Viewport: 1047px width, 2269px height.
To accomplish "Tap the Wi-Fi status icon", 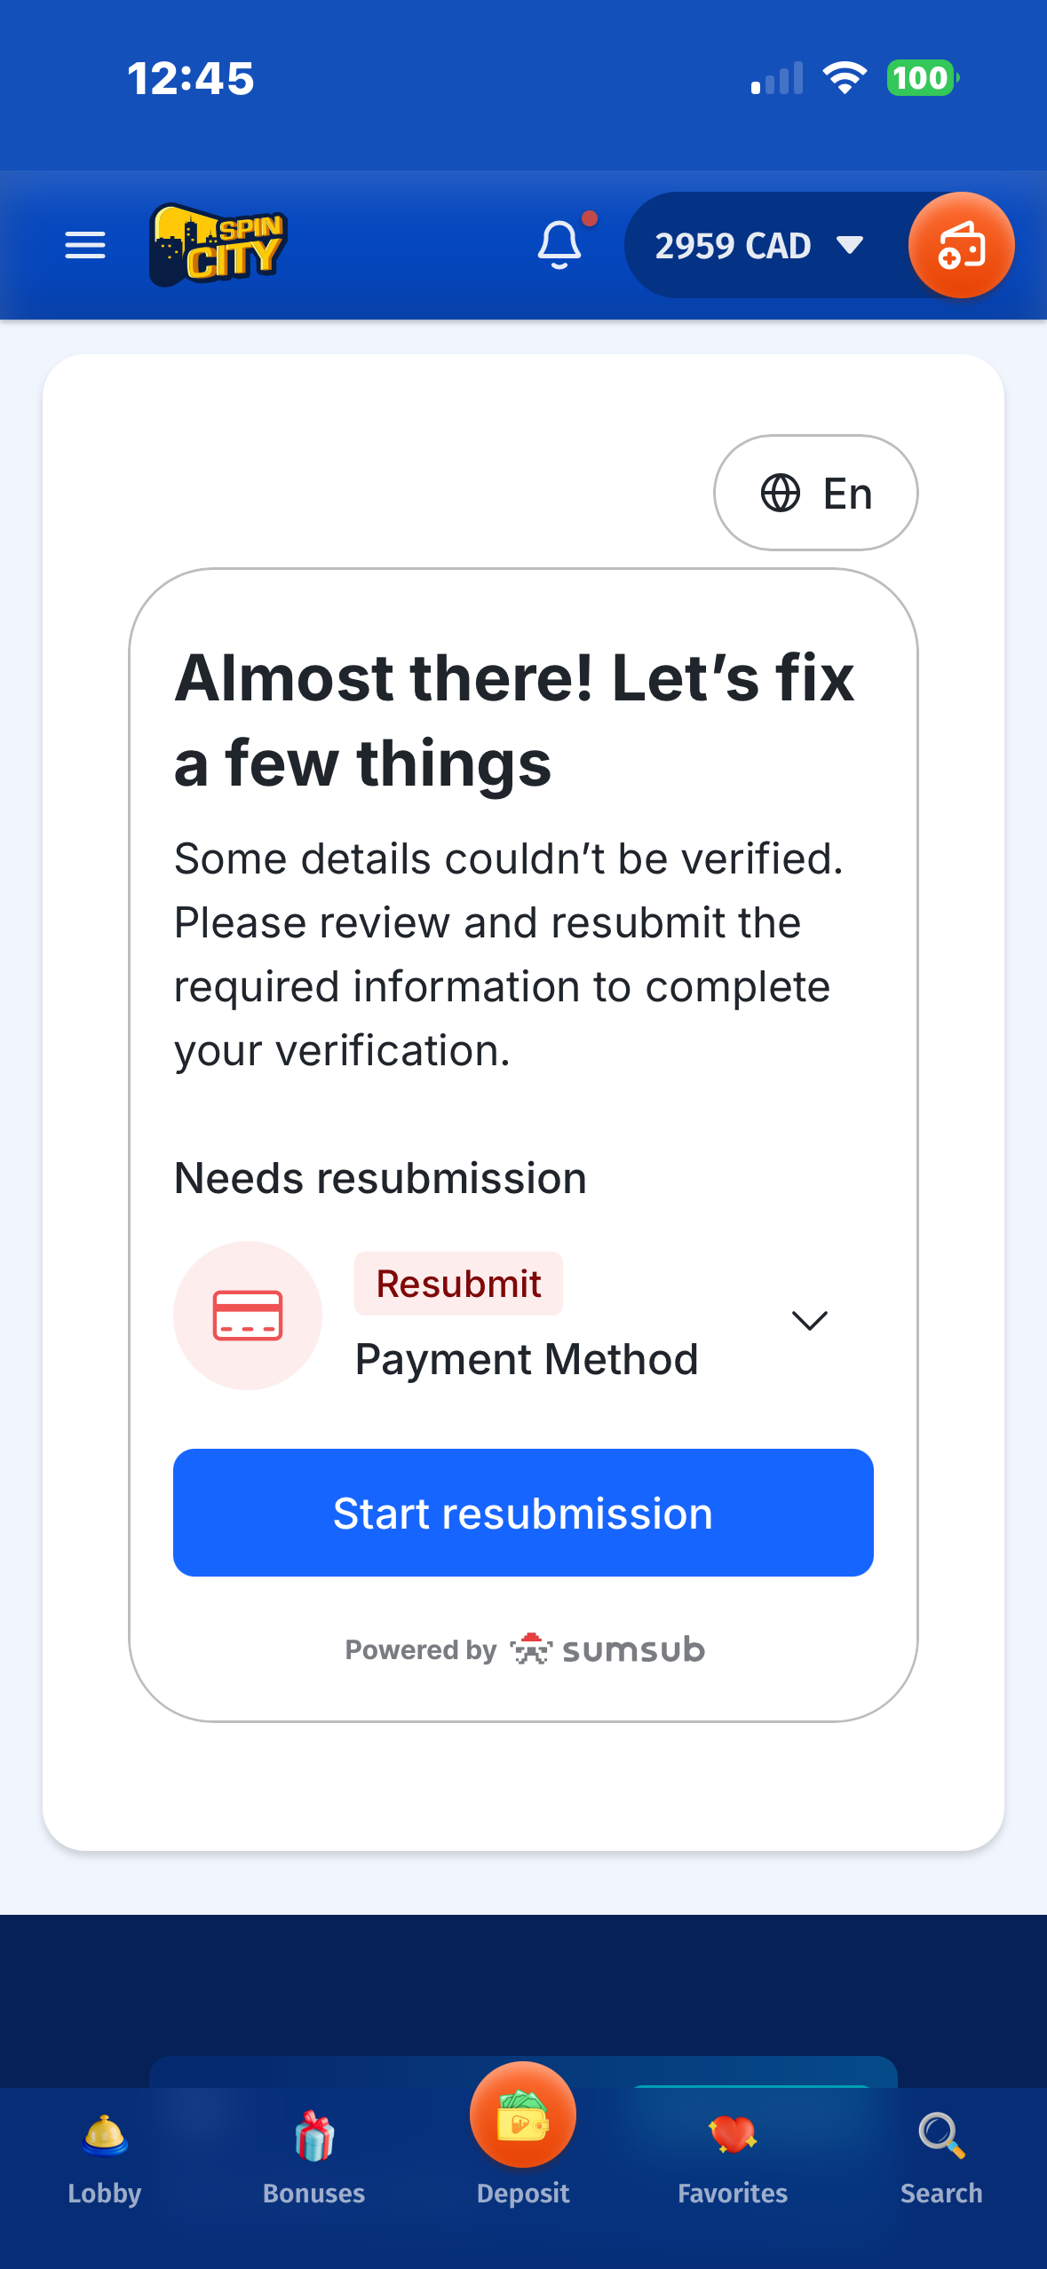I will point(845,78).
